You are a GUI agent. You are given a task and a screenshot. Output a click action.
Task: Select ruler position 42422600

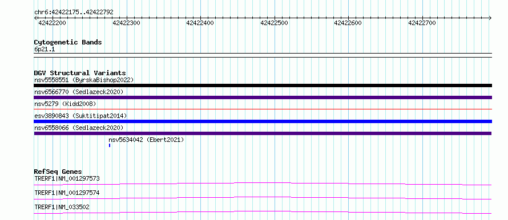[x=348, y=23]
